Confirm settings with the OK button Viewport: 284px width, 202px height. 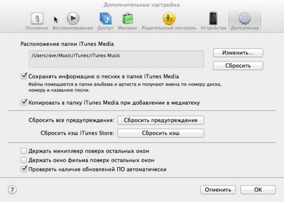click(x=258, y=190)
